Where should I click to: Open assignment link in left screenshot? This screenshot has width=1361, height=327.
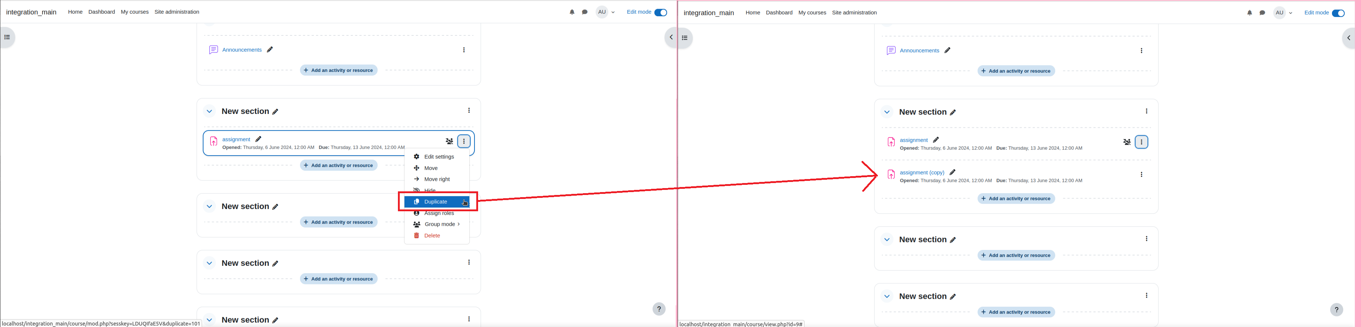pyautogui.click(x=236, y=140)
